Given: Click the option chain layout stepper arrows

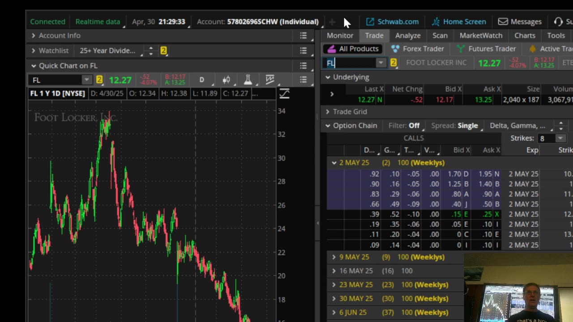Looking at the screenshot, I should click(x=561, y=126).
